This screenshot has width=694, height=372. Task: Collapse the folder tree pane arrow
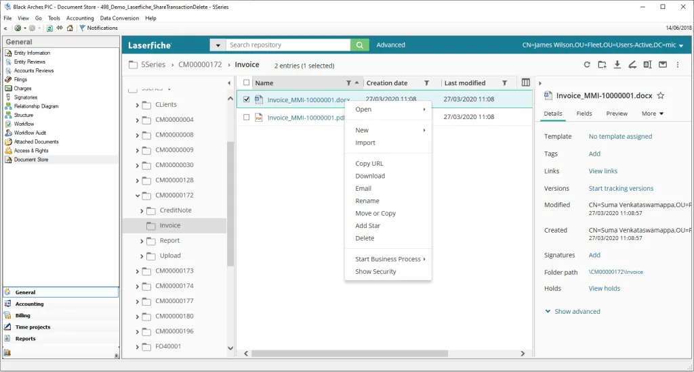click(x=229, y=83)
